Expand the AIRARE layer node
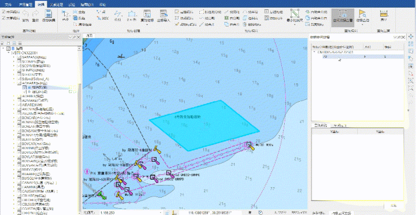This screenshot has width=416, height=215. click(14, 105)
